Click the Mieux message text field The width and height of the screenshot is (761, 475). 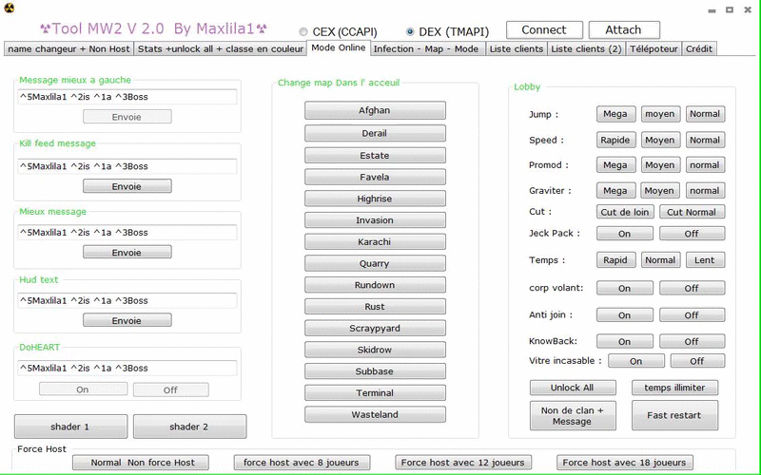click(x=127, y=233)
